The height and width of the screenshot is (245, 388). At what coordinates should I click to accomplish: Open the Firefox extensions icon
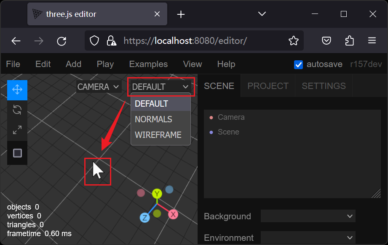tap(349, 40)
